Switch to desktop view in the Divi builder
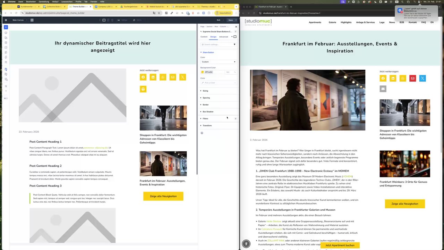The height and width of the screenshot is (250, 444). [104, 20]
